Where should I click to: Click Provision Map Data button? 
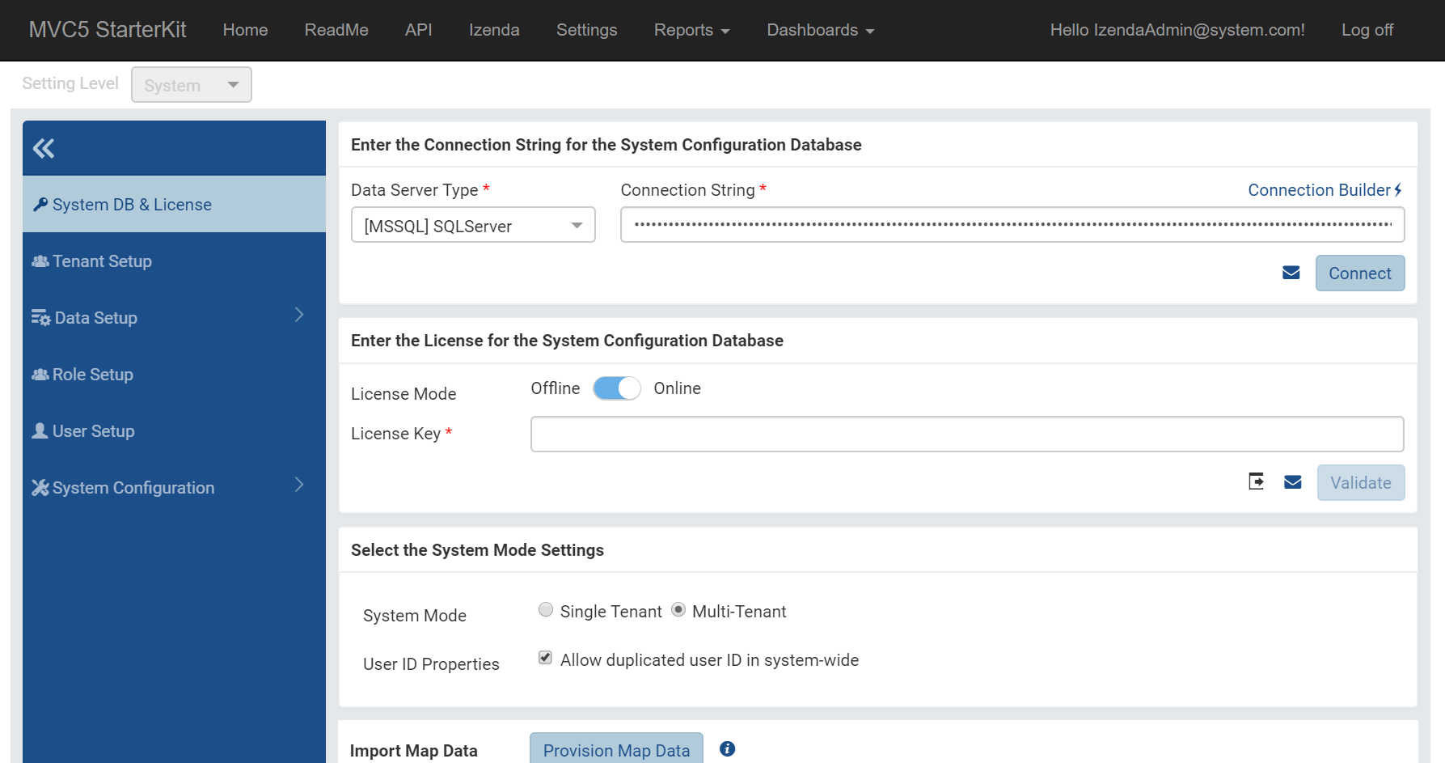pyautogui.click(x=616, y=749)
